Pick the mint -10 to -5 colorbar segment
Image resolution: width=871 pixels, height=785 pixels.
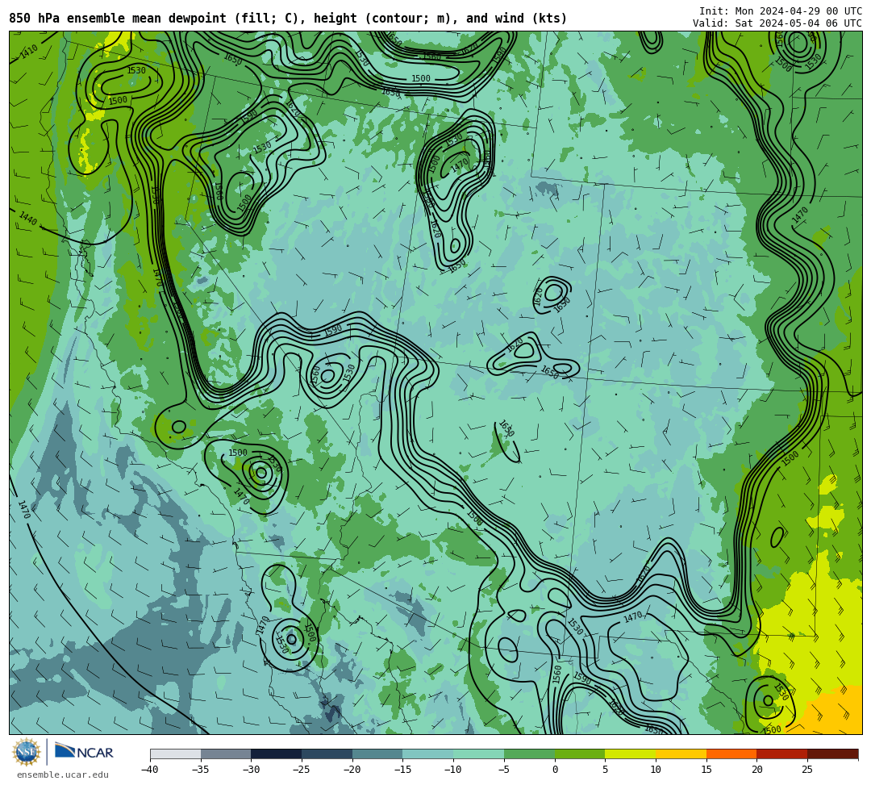coord(479,754)
